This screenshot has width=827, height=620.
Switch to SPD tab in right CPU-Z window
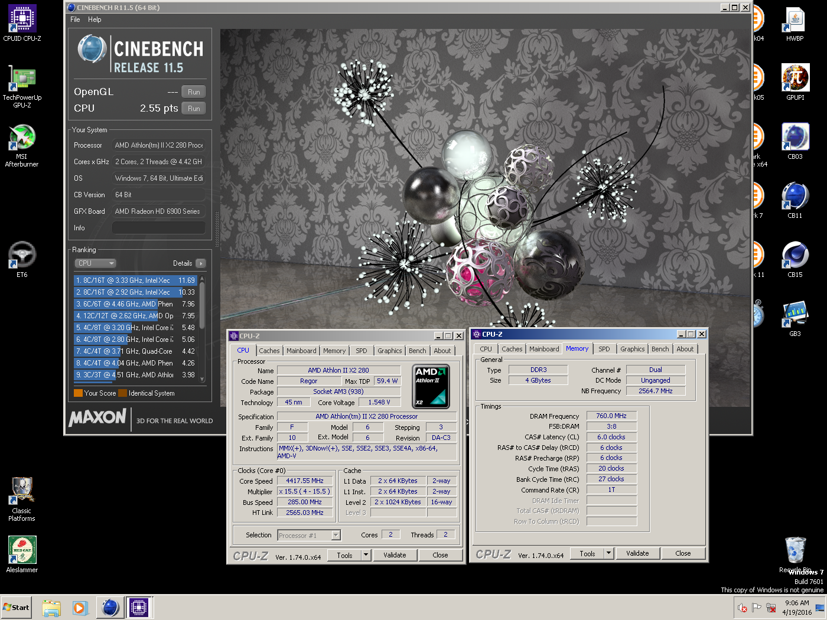tap(604, 349)
